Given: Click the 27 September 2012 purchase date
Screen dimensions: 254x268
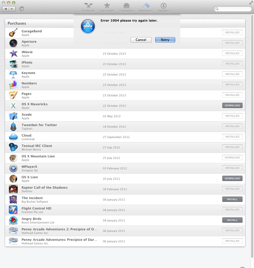Looking at the screenshot, I should point(116,137).
